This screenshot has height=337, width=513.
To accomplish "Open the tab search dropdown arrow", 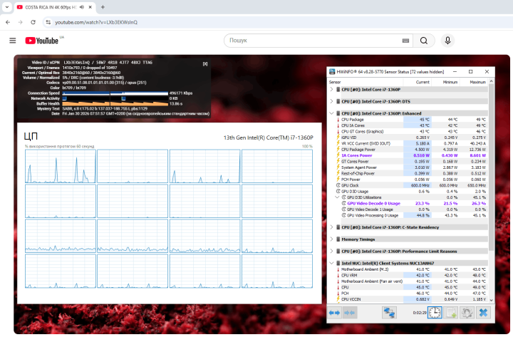I will tap(7, 7).
